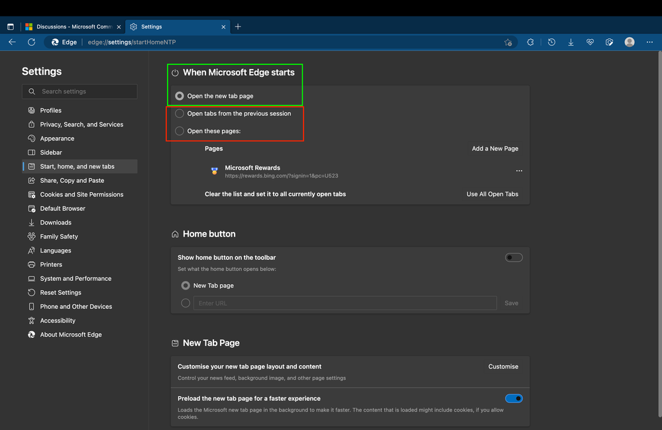Go back with the back arrow
This screenshot has height=430, width=662.
12,42
